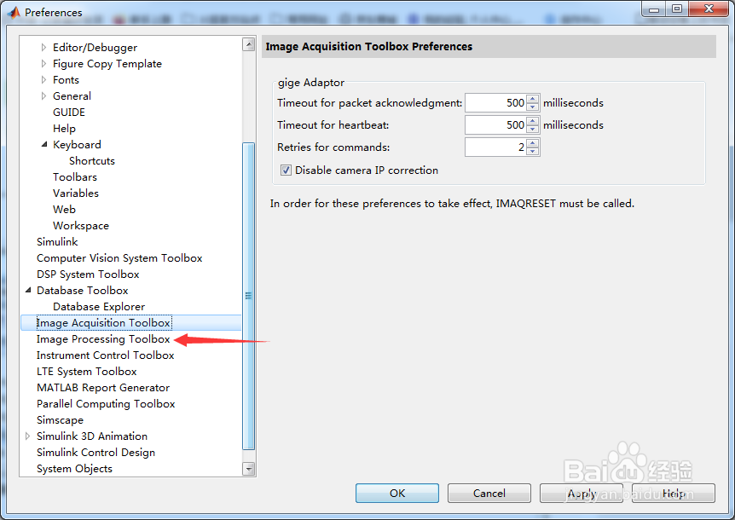
Task: Open General preferences
Action: click(x=72, y=96)
